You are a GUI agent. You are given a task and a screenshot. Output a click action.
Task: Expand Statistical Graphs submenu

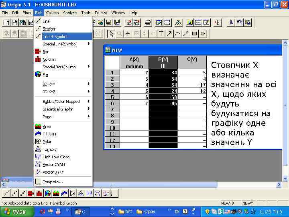coord(63,109)
